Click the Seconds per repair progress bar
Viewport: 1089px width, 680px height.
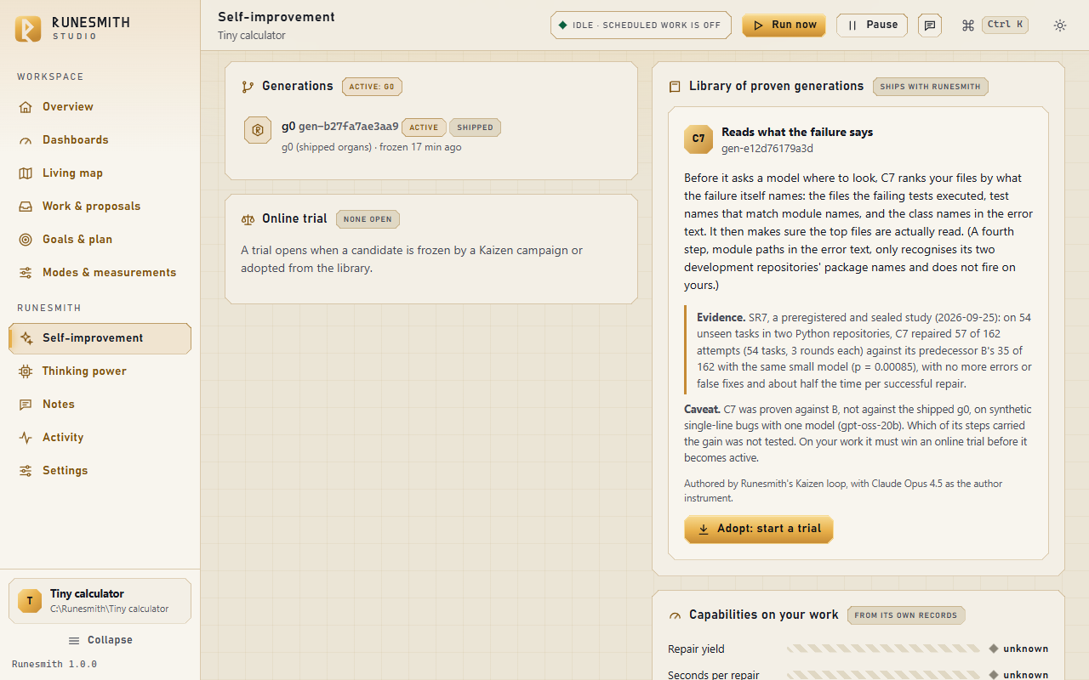pos(883,675)
